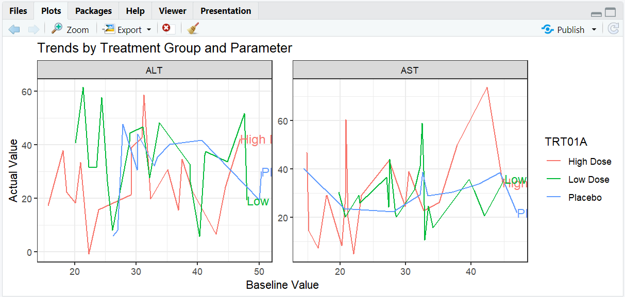625x297 pixels.
Task: Open the Help tab
Action: (x=136, y=11)
